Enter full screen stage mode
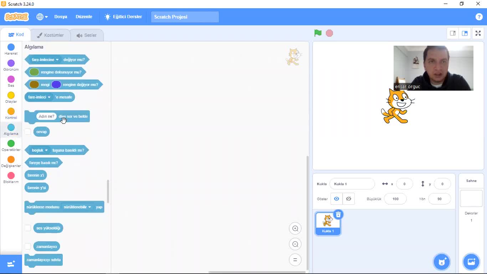 pyautogui.click(x=478, y=33)
